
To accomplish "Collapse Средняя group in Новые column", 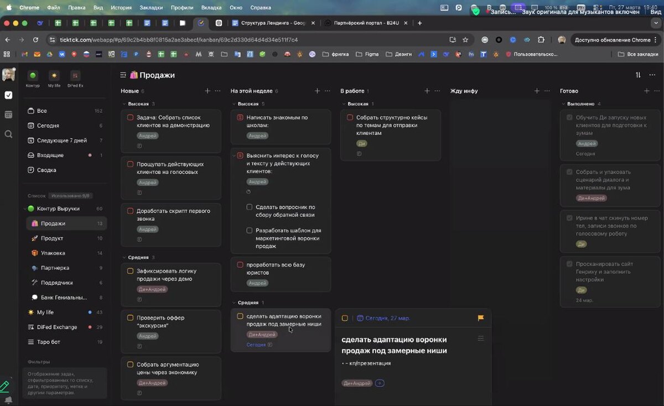I will [124, 257].
